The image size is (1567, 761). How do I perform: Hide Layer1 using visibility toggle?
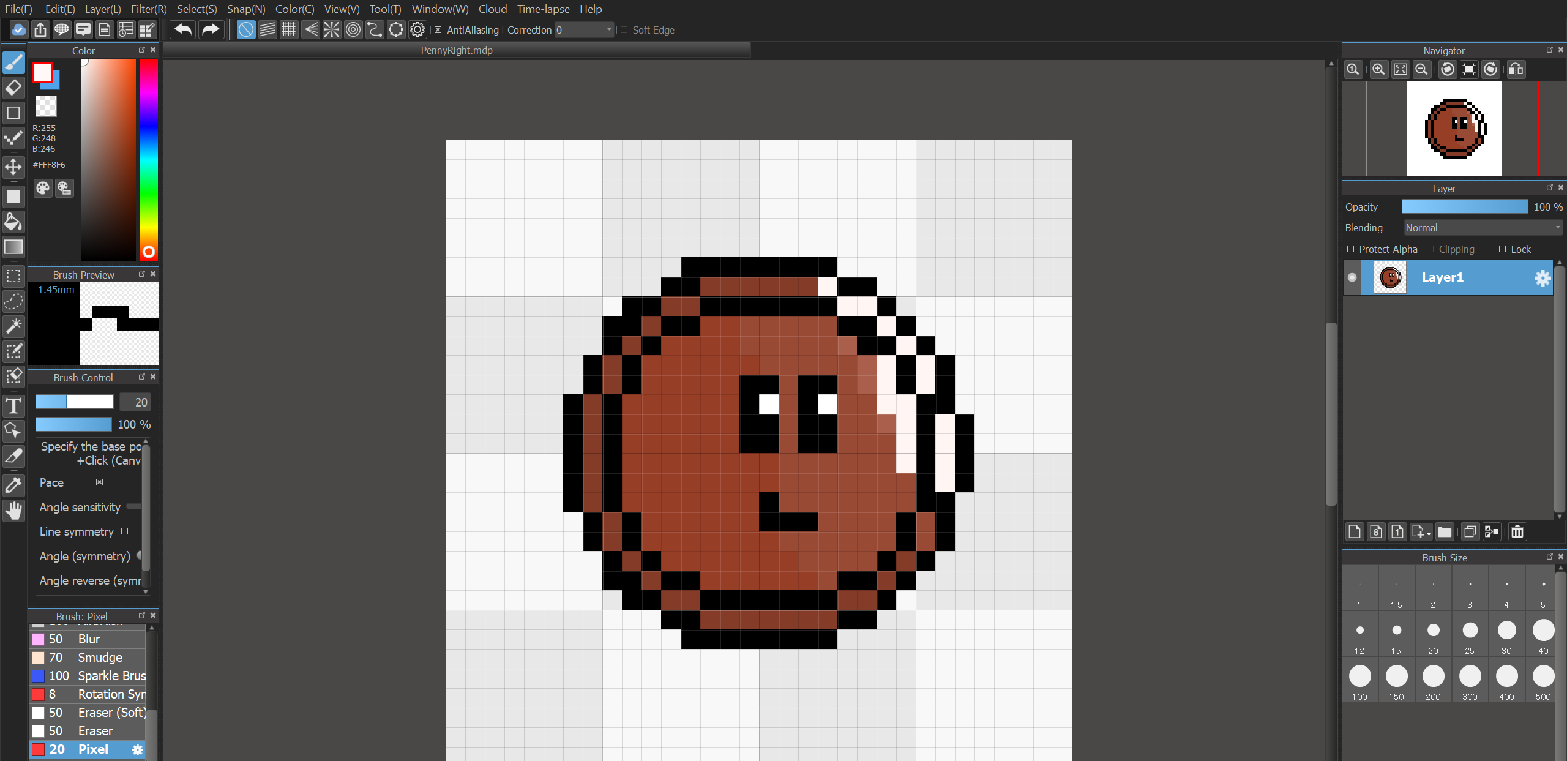pos(1352,277)
